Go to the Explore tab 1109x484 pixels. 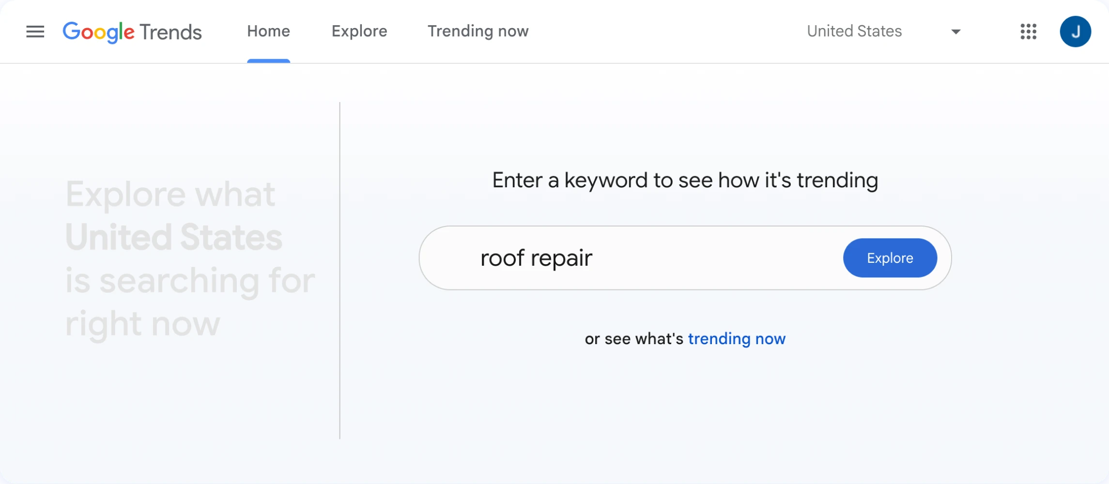point(359,31)
